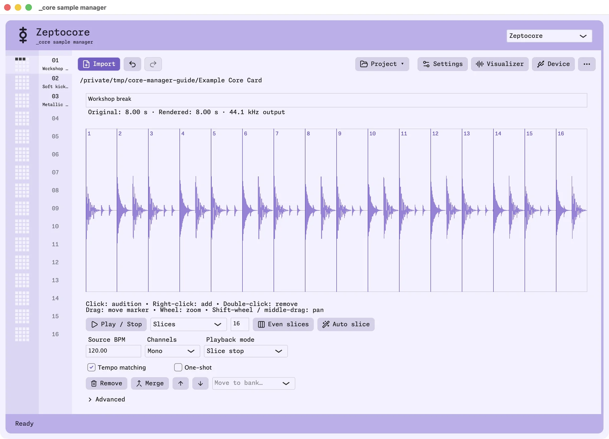Open the Device panel
This screenshot has height=439, width=609.
click(553, 64)
